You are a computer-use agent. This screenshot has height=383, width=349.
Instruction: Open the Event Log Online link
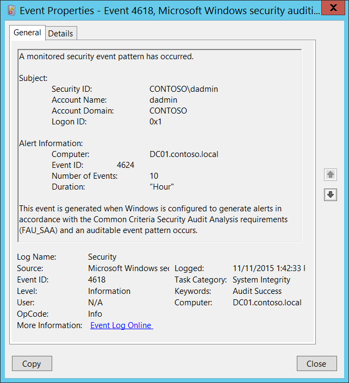121,325
